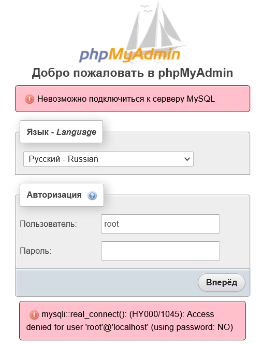The width and height of the screenshot is (262, 344).
Task: Click the red error icon in MySQL connection banner
Action: (30, 99)
